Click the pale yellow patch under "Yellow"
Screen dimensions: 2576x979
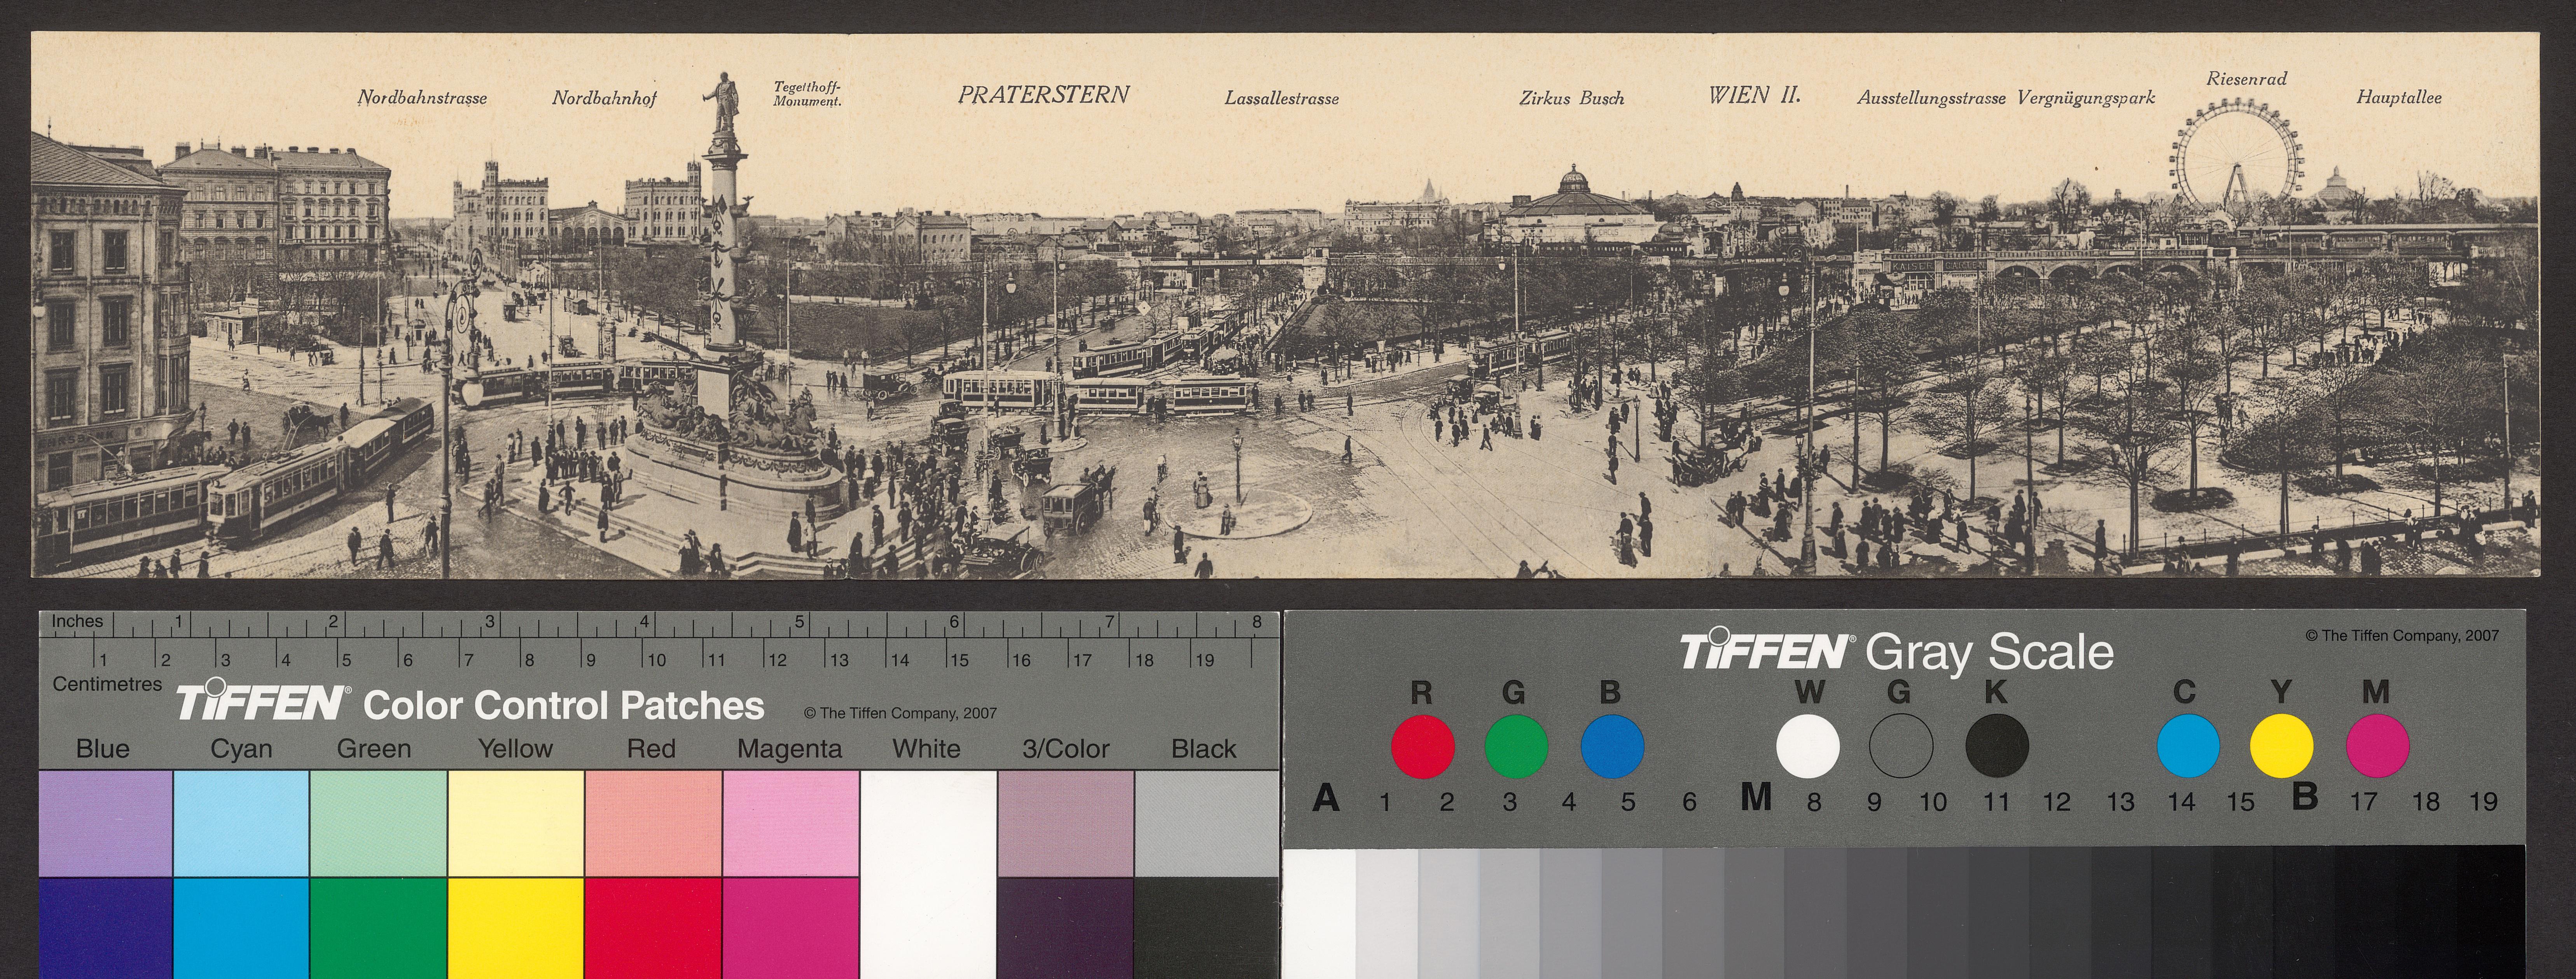pyautogui.click(x=516, y=823)
